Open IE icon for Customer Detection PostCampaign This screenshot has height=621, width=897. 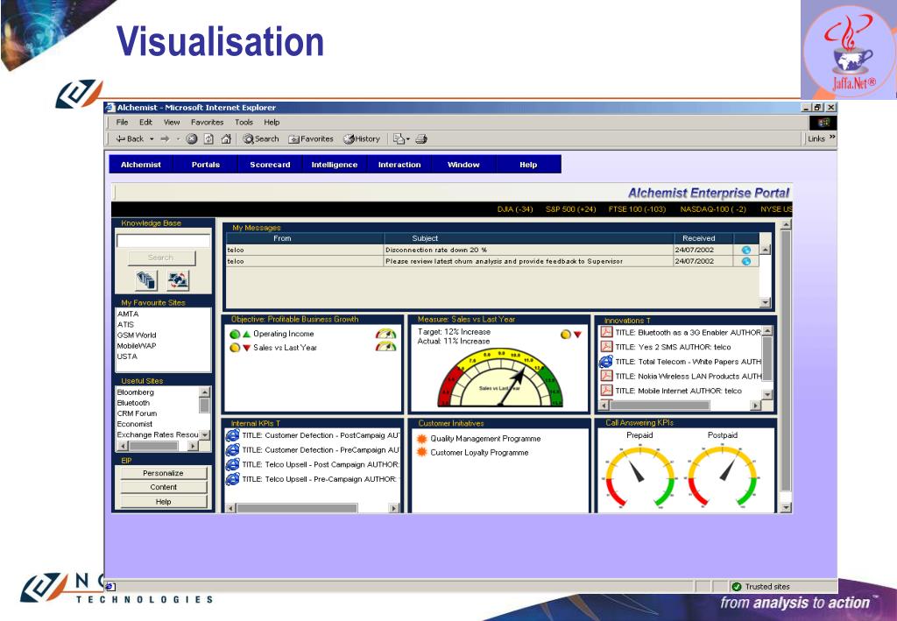pyautogui.click(x=232, y=435)
